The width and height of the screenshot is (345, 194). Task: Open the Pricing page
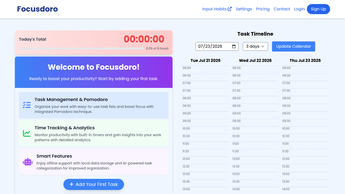(x=263, y=9)
